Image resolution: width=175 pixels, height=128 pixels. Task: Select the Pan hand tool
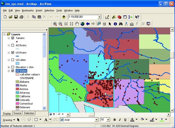(x=77, y=24)
